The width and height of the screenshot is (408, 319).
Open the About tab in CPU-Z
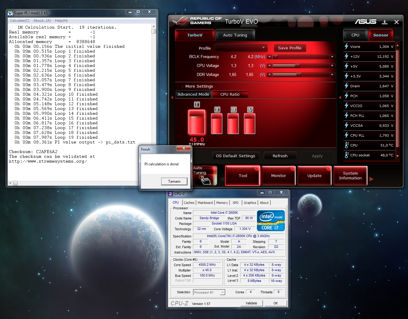pos(264,203)
